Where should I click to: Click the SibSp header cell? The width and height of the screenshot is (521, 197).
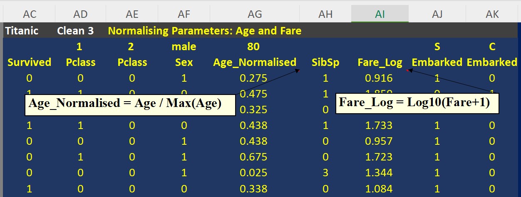coord(325,63)
